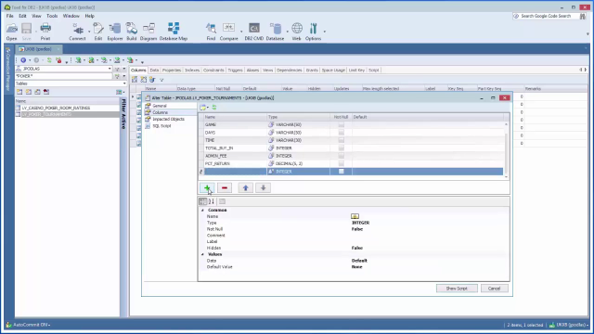Click the Default Value property None
Image resolution: width=594 pixels, height=334 pixels.
tap(356, 267)
